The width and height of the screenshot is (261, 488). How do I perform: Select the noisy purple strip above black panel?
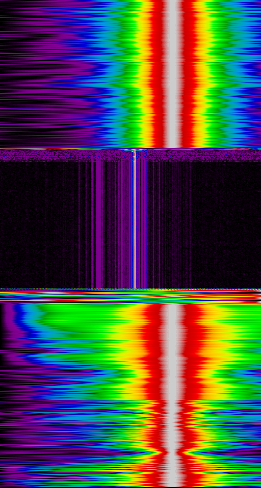coord(130,156)
